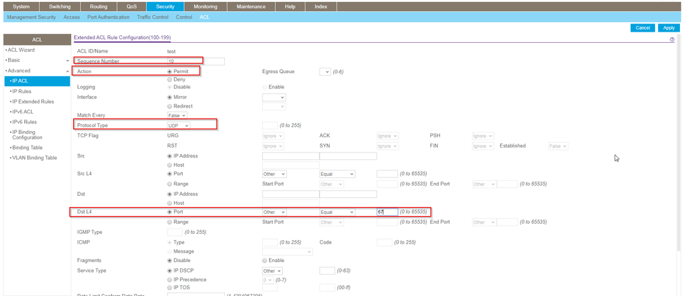689x296 pixels.
Task: Click the Sequence Number input field
Action: click(x=195, y=61)
